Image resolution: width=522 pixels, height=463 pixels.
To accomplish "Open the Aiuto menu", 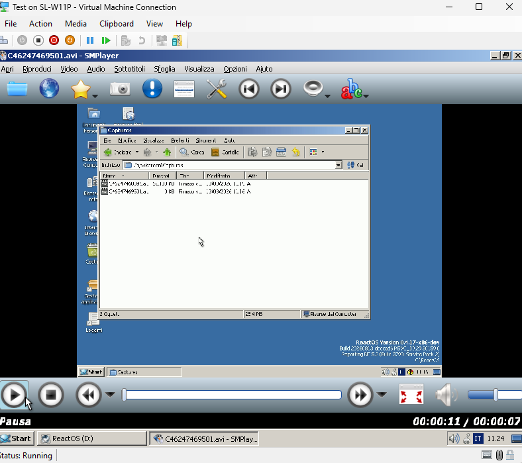I will coord(264,69).
